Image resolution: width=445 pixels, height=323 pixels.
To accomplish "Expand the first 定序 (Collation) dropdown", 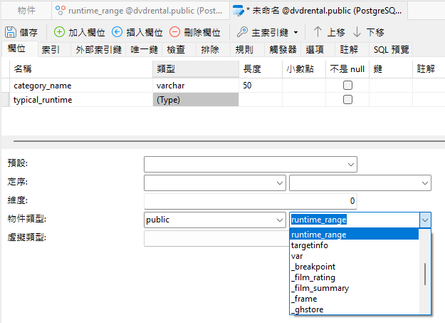I will pyautogui.click(x=280, y=183).
